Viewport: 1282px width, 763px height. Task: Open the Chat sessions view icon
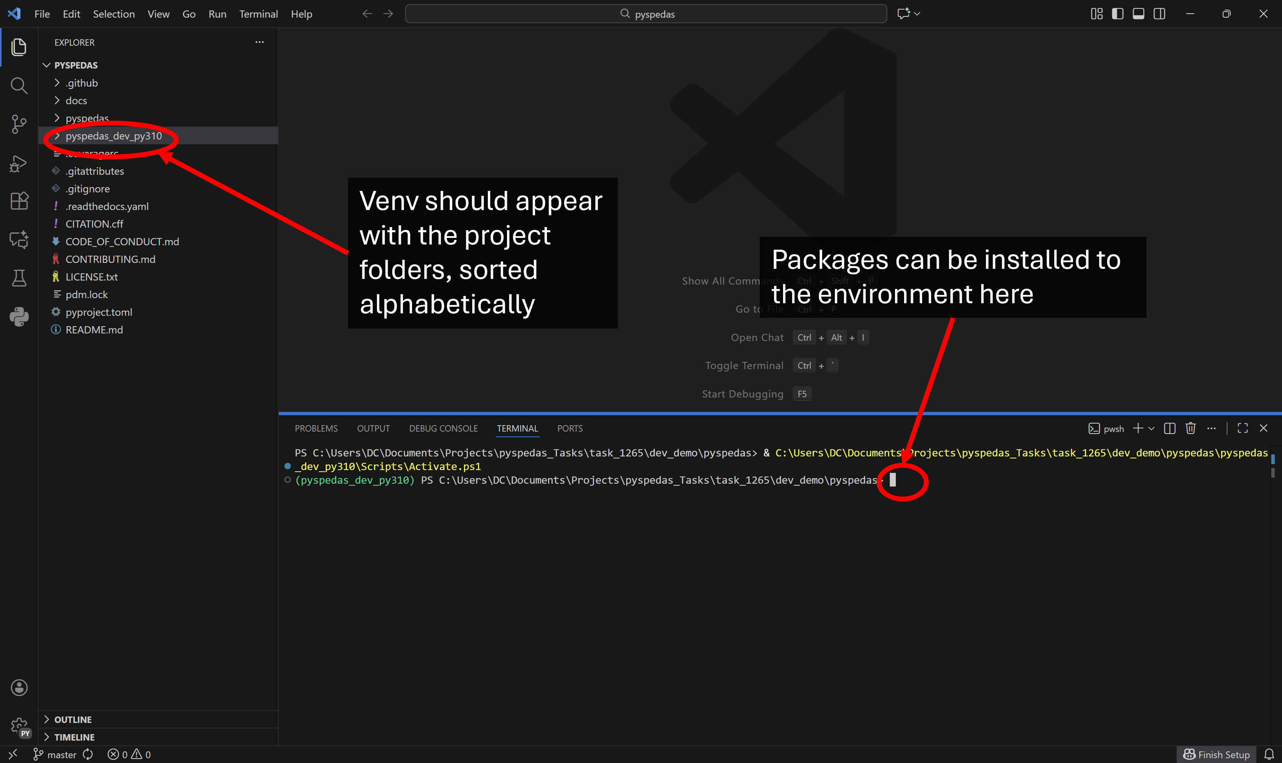coord(19,240)
